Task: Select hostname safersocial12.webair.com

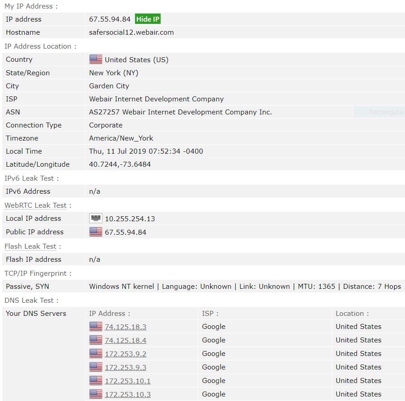Action: (131, 32)
